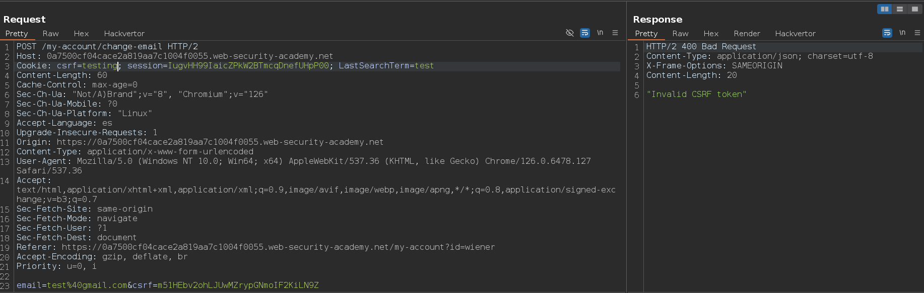Image resolution: width=924 pixels, height=293 pixels.
Task: Click the 'Sec-Ch-Ua-Mobile: ?0' header
Action: pos(67,104)
